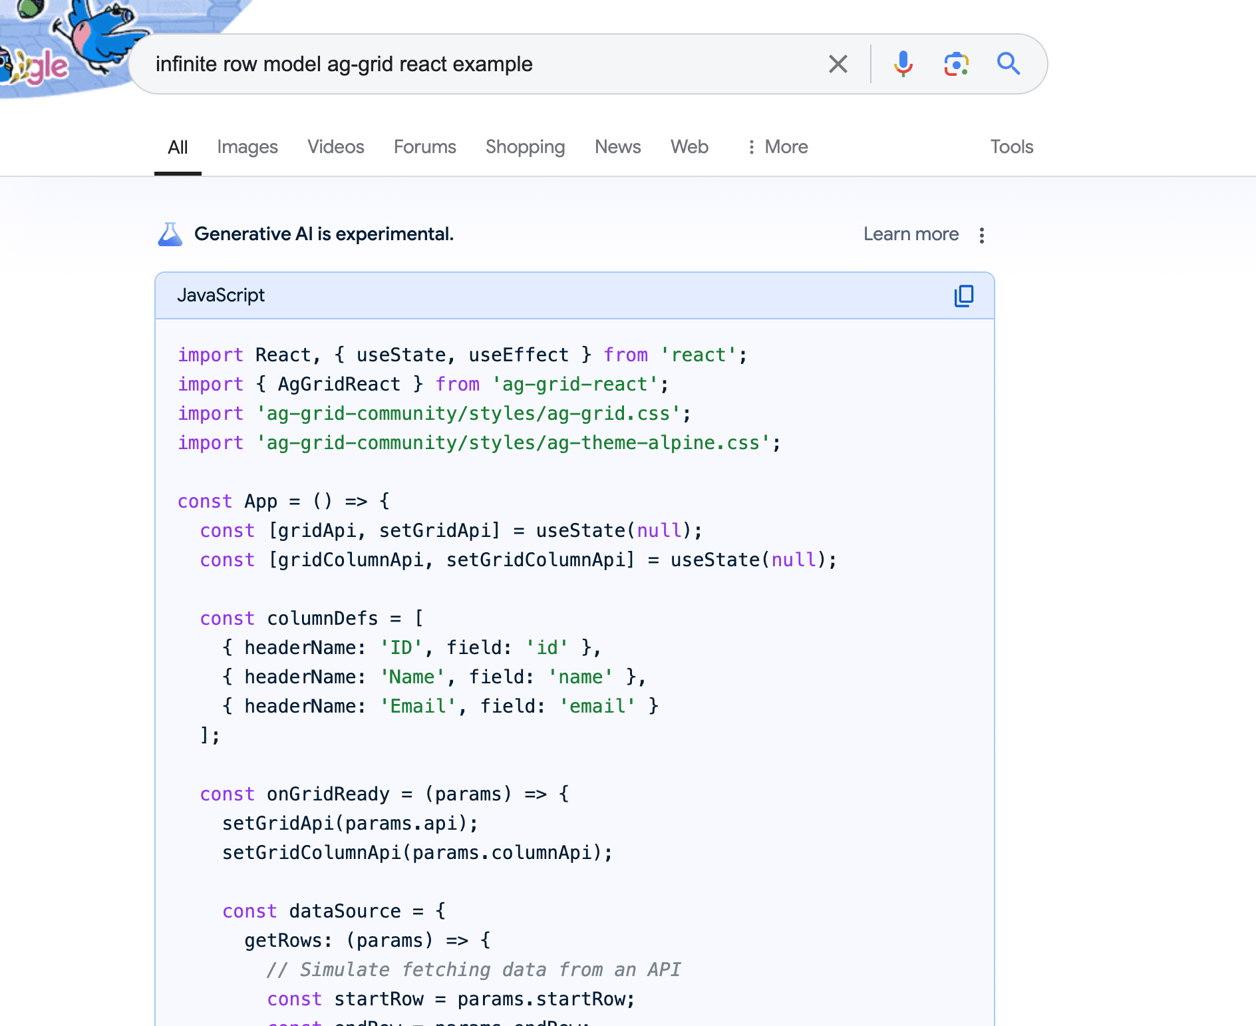Click the Generative AI labs flask icon
The height and width of the screenshot is (1026, 1256).
[170, 234]
